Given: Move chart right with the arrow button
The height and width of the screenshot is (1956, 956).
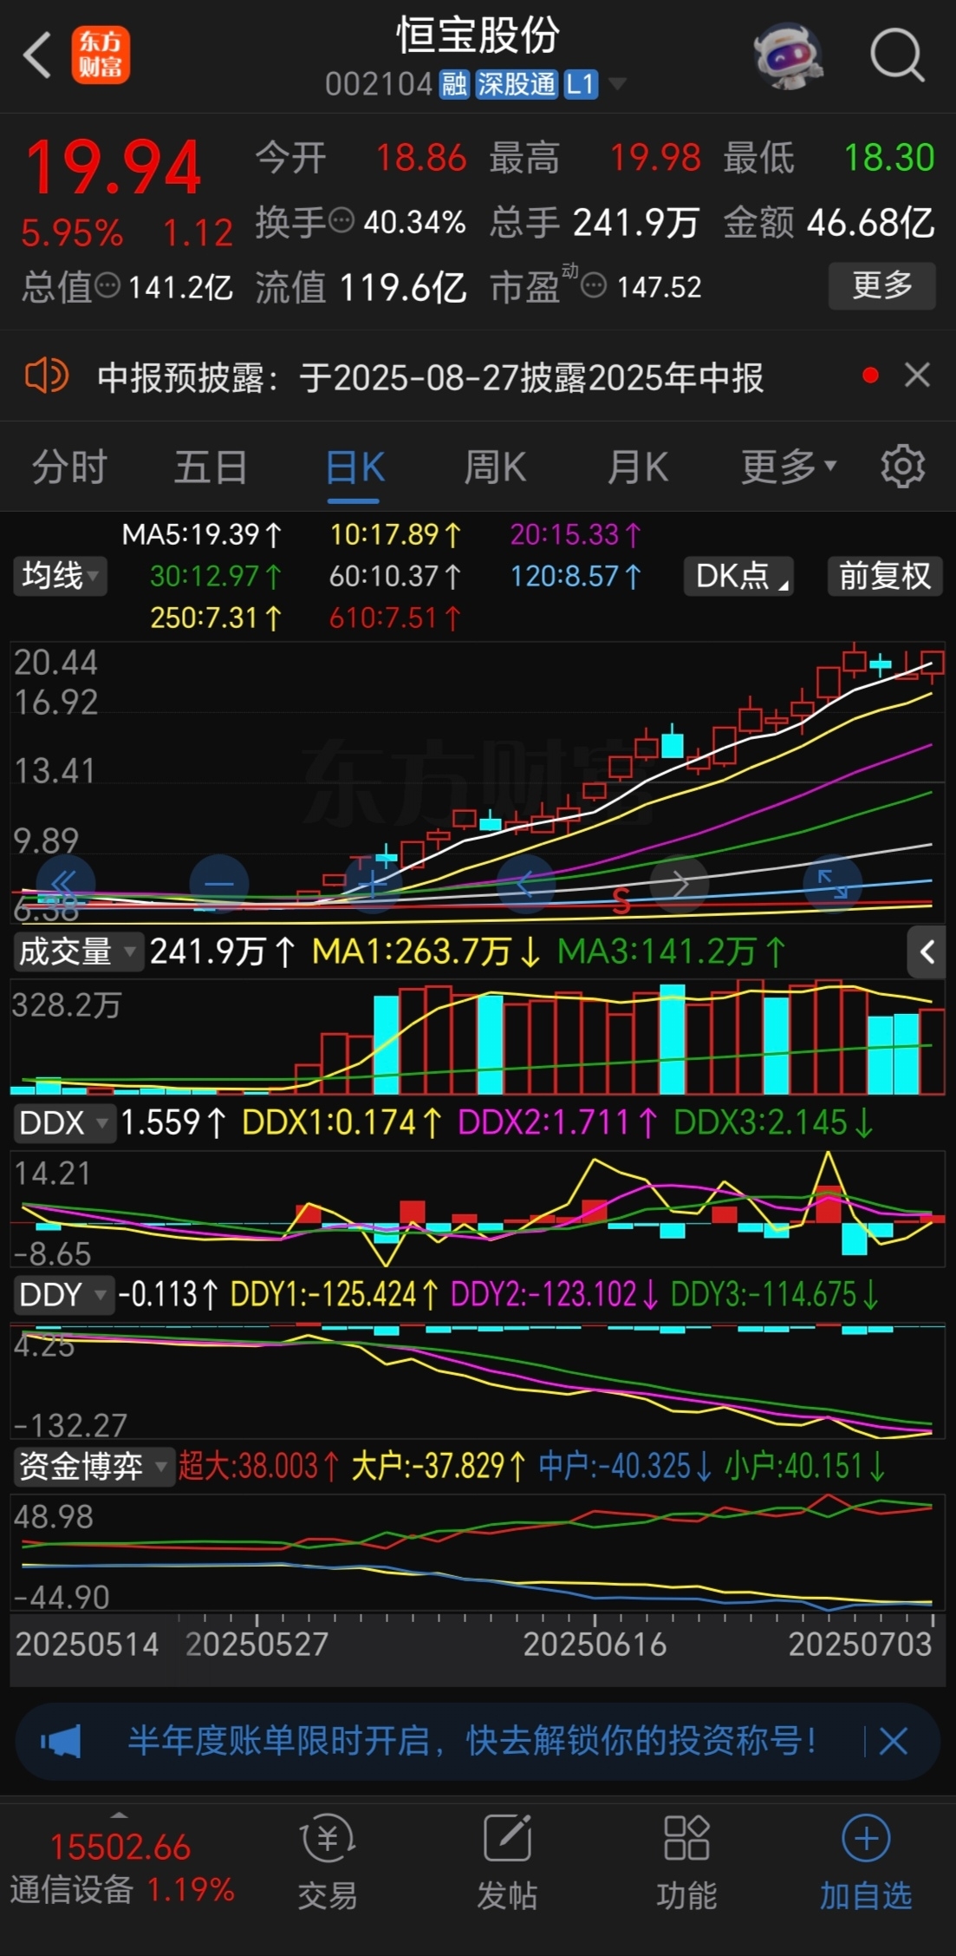Looking at the screenshot, I should pos(680,884).
